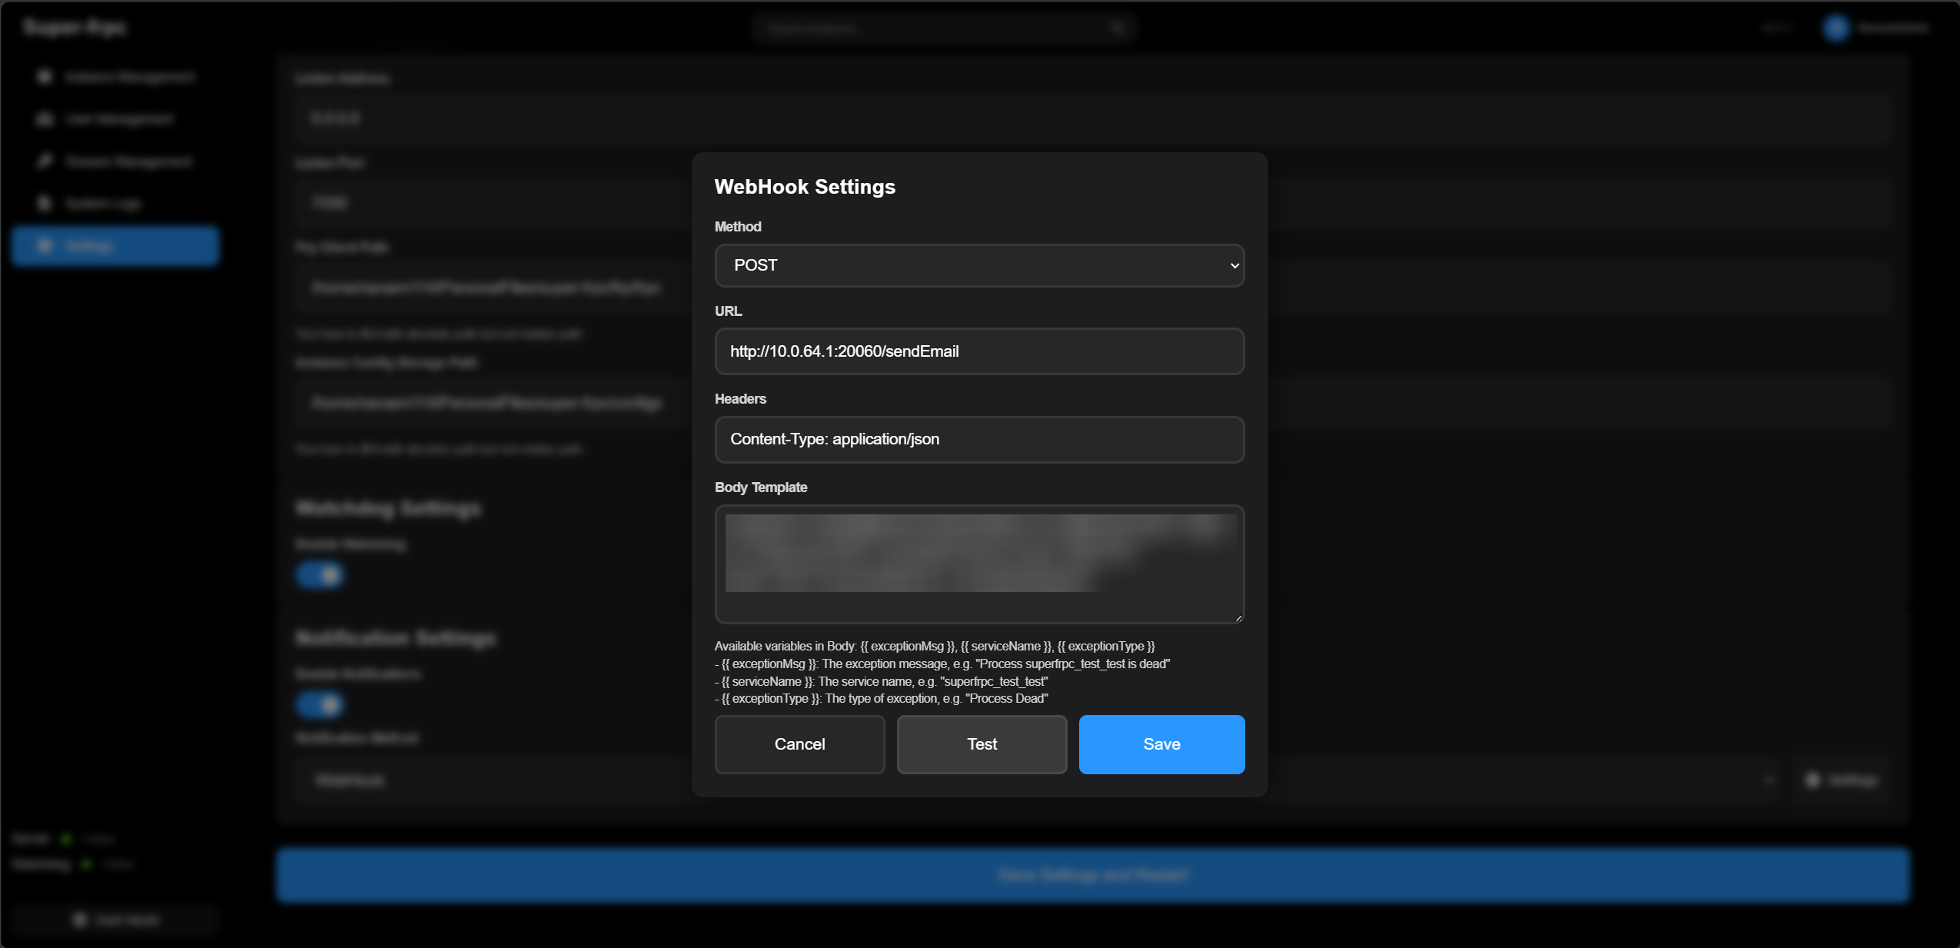Click the URL input field
The image size is (1960, 948).
pos(979,351)
